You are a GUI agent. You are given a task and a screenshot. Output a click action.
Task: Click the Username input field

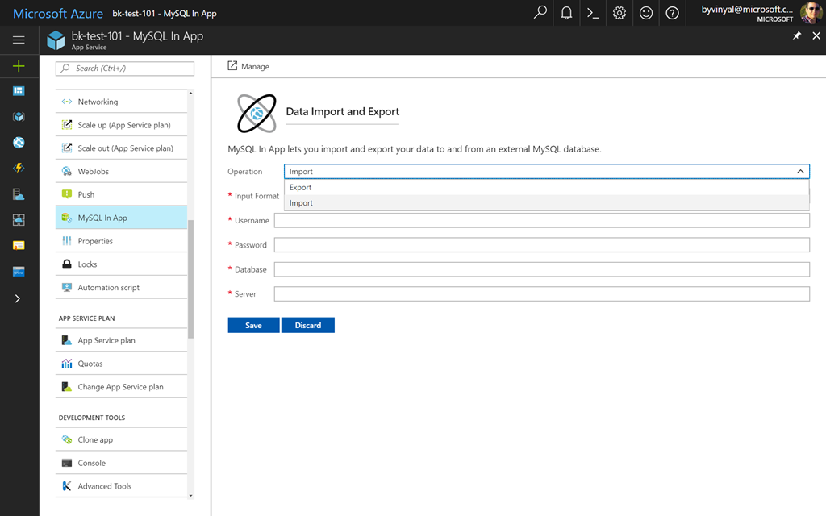point(541,221)
